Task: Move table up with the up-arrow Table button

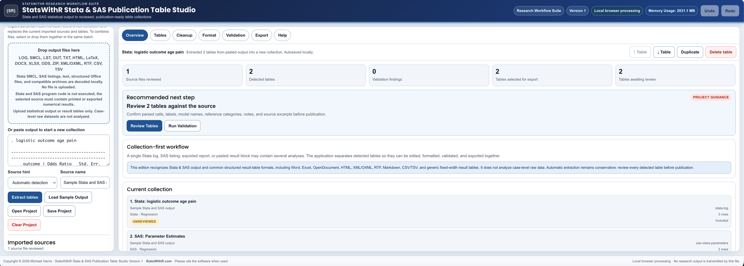Action: click(x=640, y=52)
